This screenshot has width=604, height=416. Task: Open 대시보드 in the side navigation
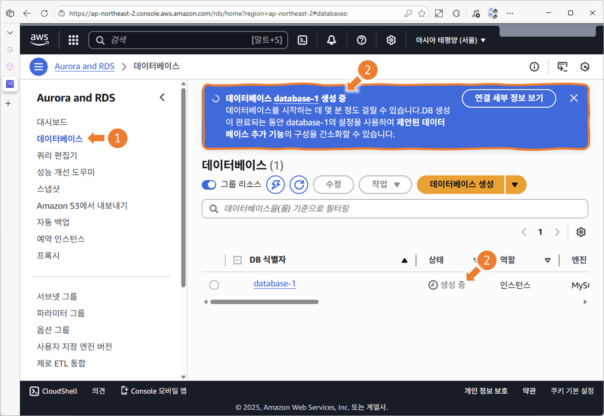(52, 122)
